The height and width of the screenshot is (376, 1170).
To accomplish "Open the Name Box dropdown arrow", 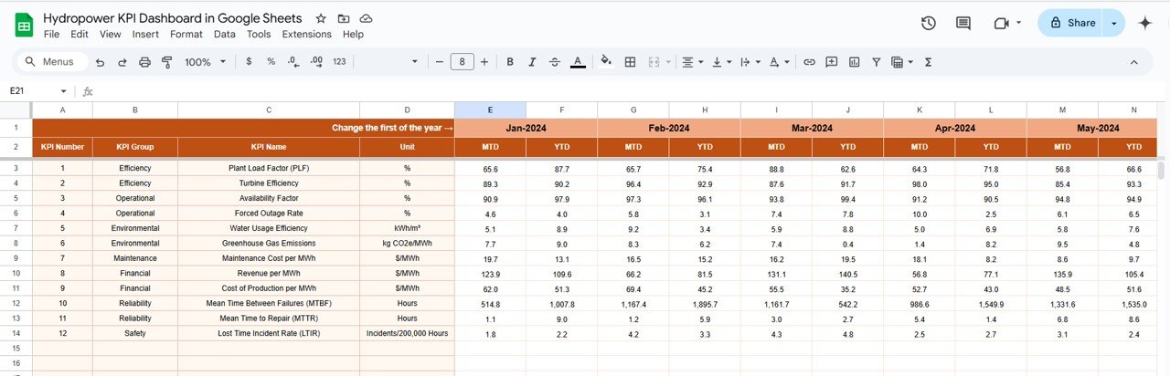I will [63, 91].
